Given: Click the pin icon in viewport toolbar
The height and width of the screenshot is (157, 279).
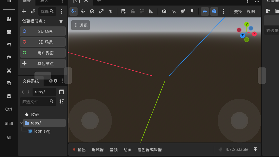Looking at the screenshot, I should click(x=192, y=11).
